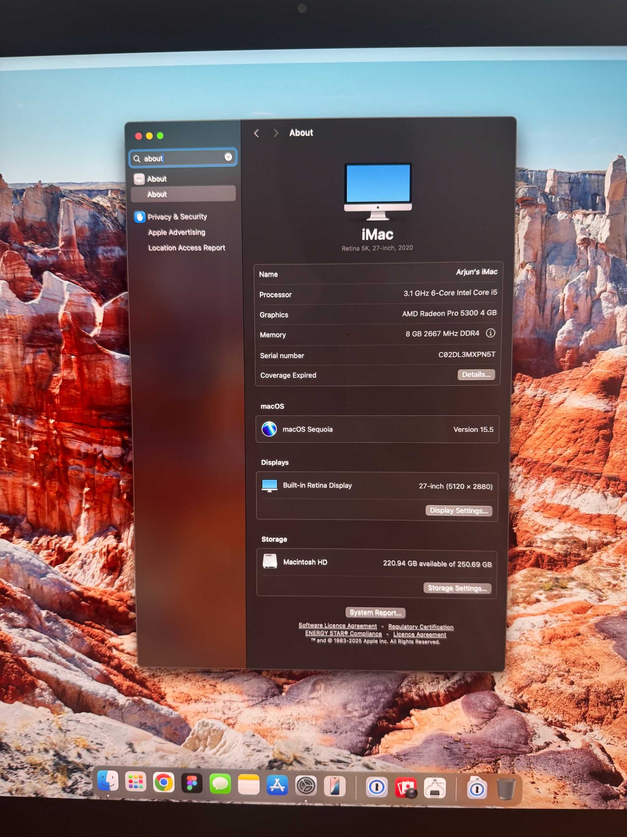
Task: Click memory value 8 GB 2667 MHz DDR4
Action: [x=442, y=334]
